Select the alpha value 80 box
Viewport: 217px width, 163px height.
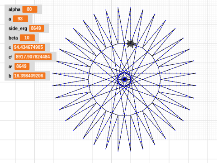[30, 9]
